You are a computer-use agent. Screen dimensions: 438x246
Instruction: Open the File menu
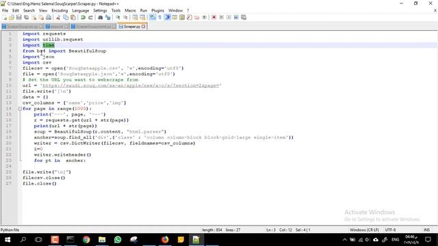tap(5, 10)
